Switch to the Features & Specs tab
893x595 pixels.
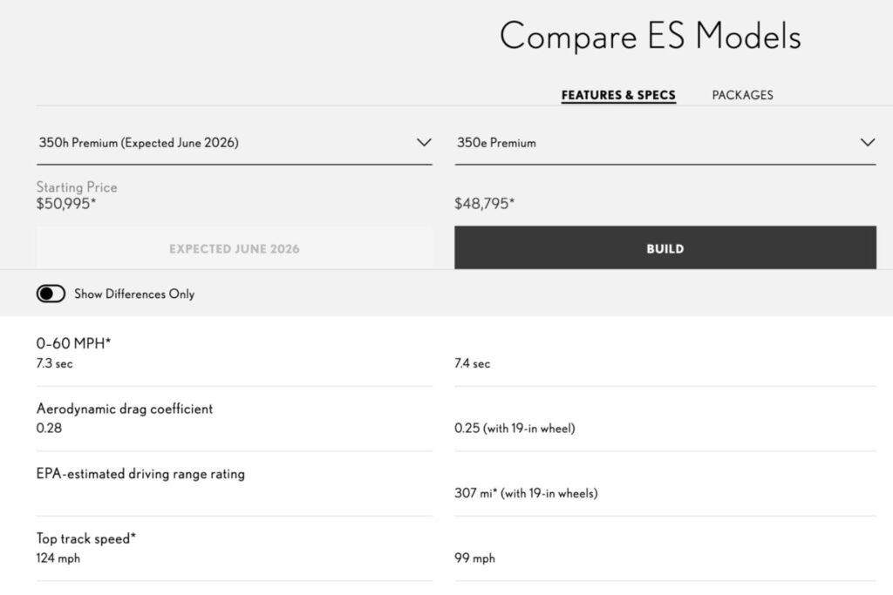617,95
